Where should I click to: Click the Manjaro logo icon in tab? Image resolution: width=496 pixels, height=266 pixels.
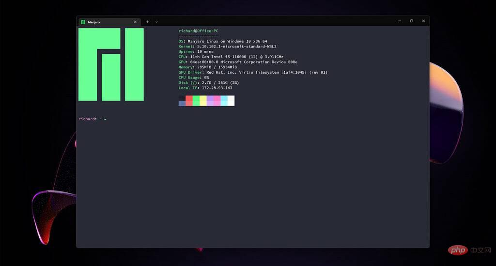click(x=83, y=22)
